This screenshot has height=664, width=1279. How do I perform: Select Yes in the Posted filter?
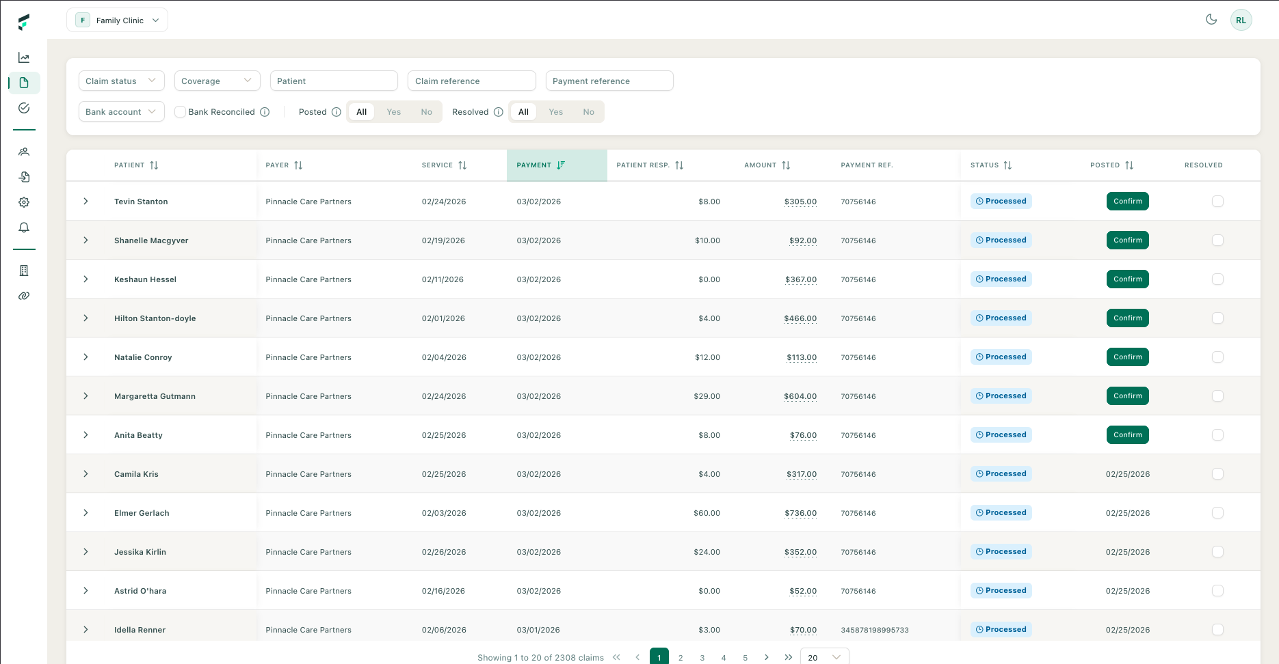click(393, 111)
